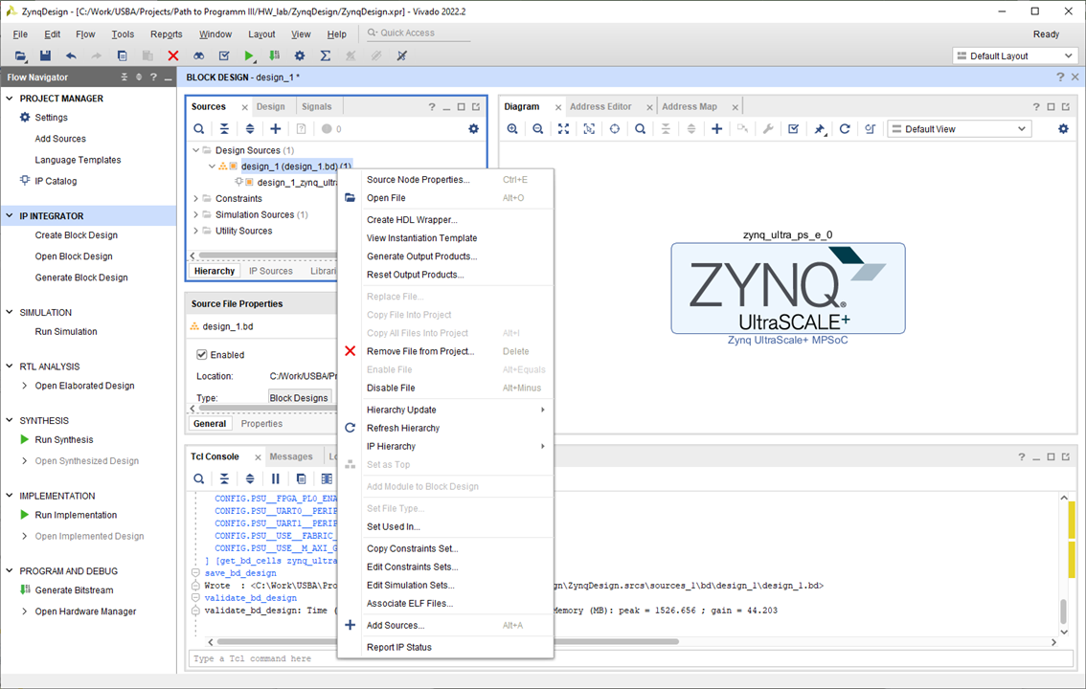Pause output in the Tcl Console toolbar

[276, 478]
